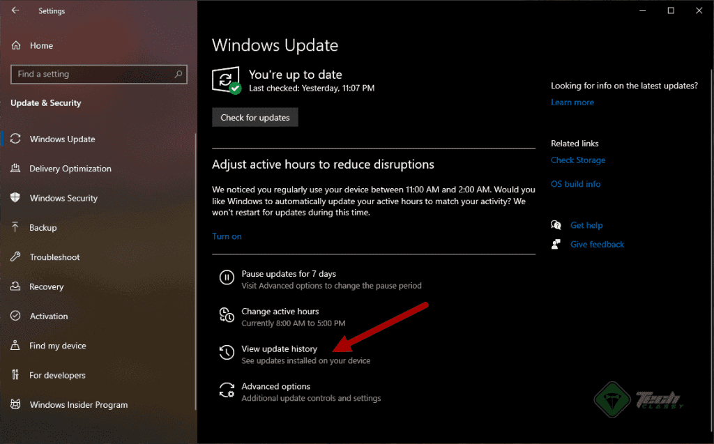Click the Troubleshoot wrench icon

[x=16, y=257]
